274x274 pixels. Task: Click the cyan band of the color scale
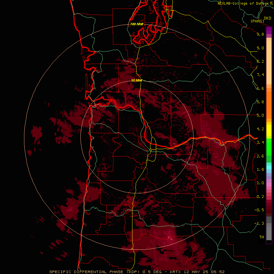coord(269,167)
